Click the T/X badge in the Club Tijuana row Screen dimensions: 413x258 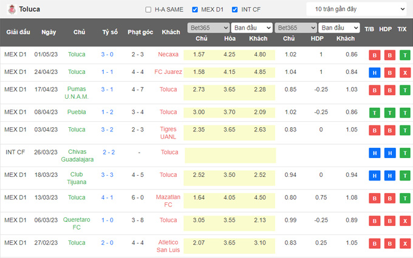[x=404, y=175]
